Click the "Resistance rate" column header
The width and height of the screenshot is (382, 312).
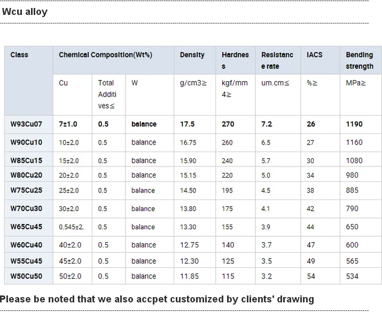pyautogui.click(x=277, y=60)
